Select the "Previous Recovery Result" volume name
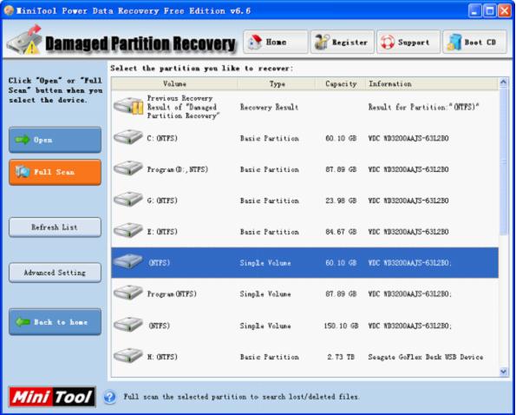 pos(183,107)
